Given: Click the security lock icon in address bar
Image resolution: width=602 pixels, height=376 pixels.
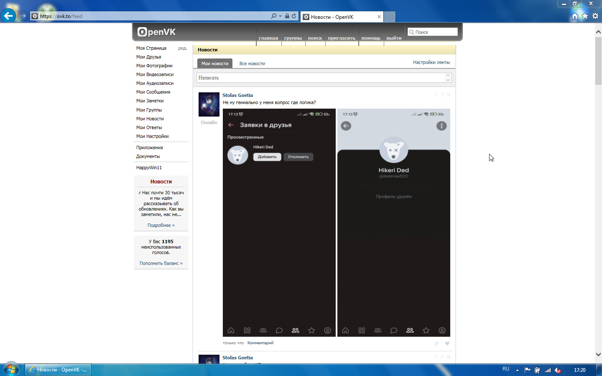Looking at the screenshot, I should (287, 16).
